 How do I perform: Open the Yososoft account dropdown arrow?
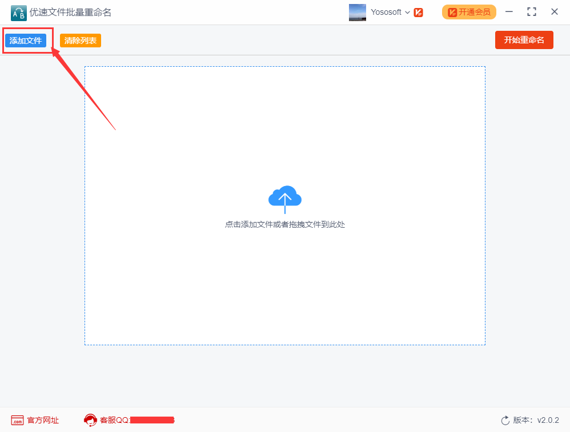[407, 13]
